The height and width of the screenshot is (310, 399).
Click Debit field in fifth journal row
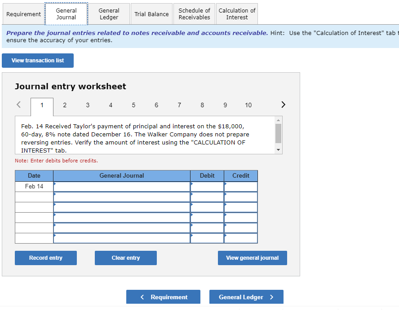tap(207, 228)
